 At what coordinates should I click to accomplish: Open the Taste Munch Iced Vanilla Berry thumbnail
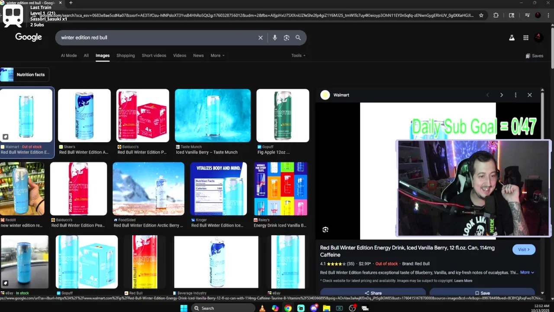(x=213, y=116)
